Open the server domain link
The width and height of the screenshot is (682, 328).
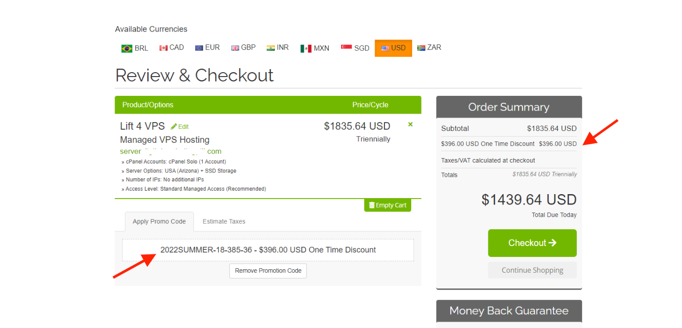click(170, 151)
